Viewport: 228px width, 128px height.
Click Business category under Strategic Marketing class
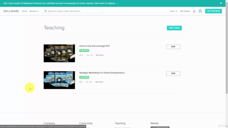[99, 82]
